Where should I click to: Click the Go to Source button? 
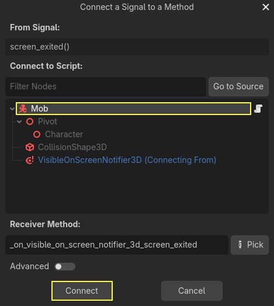point(238,86)
